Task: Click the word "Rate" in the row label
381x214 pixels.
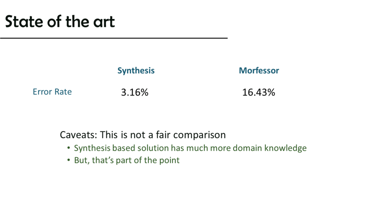Action: (x=63, y=92)
